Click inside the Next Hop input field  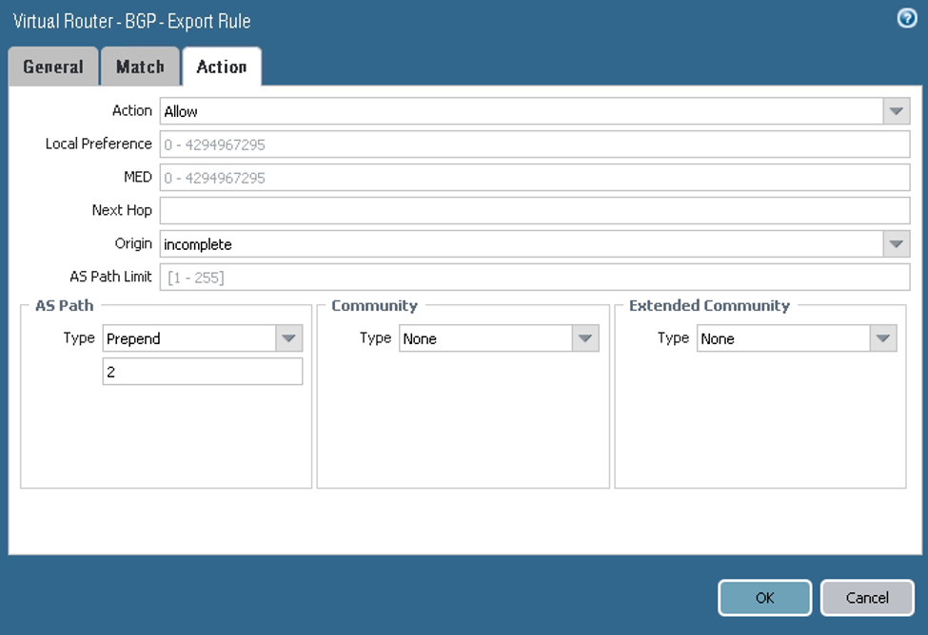pos(533,210)
